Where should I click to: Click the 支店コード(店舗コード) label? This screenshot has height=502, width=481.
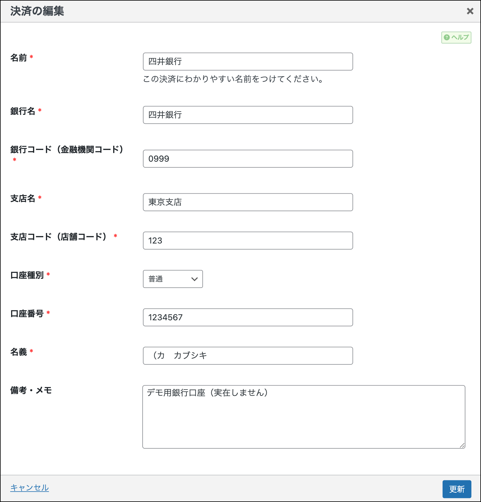[59, 237]
